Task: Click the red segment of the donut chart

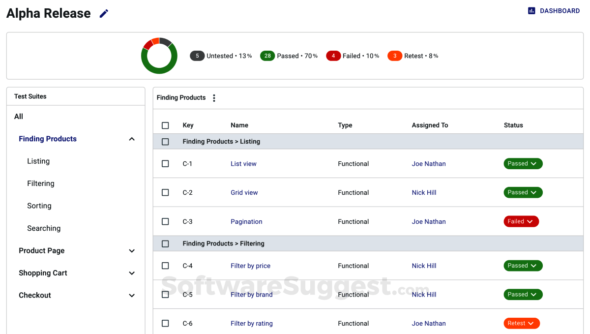Action: point(148,46)
